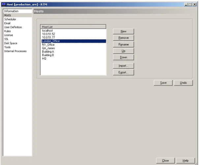Select London_Office host entry

pos(73,41)
